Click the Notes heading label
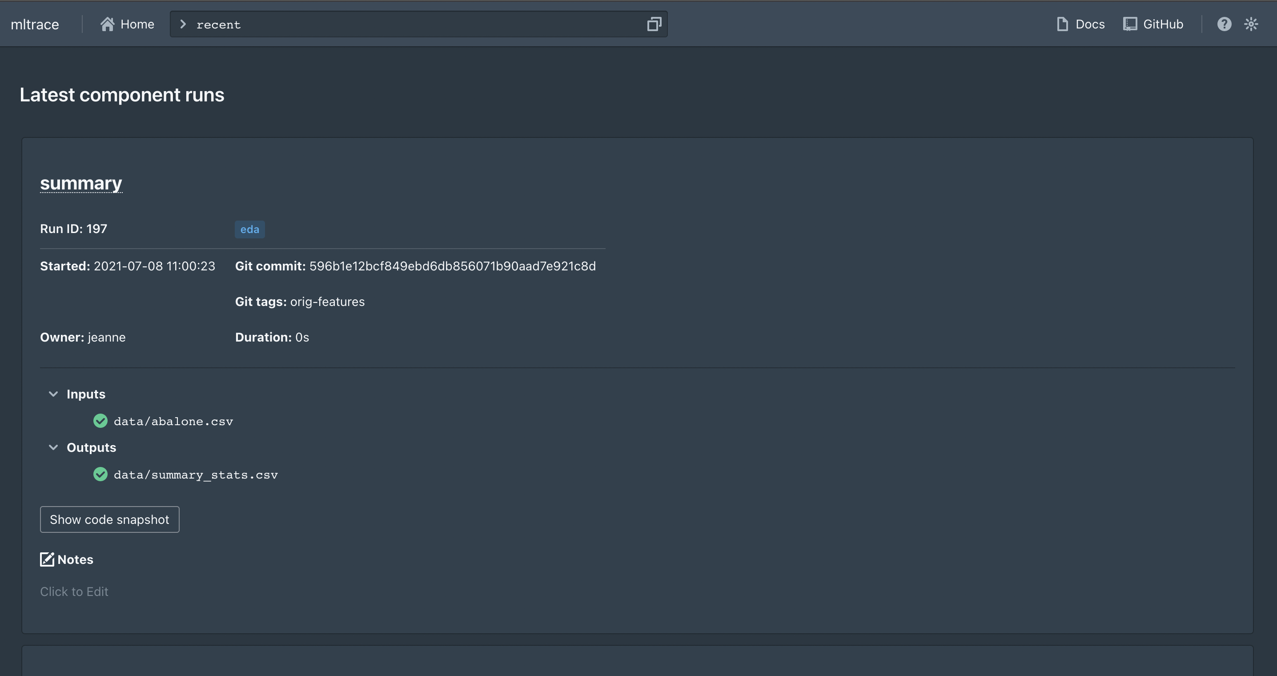1277x676 pixels. click(75, 559)
